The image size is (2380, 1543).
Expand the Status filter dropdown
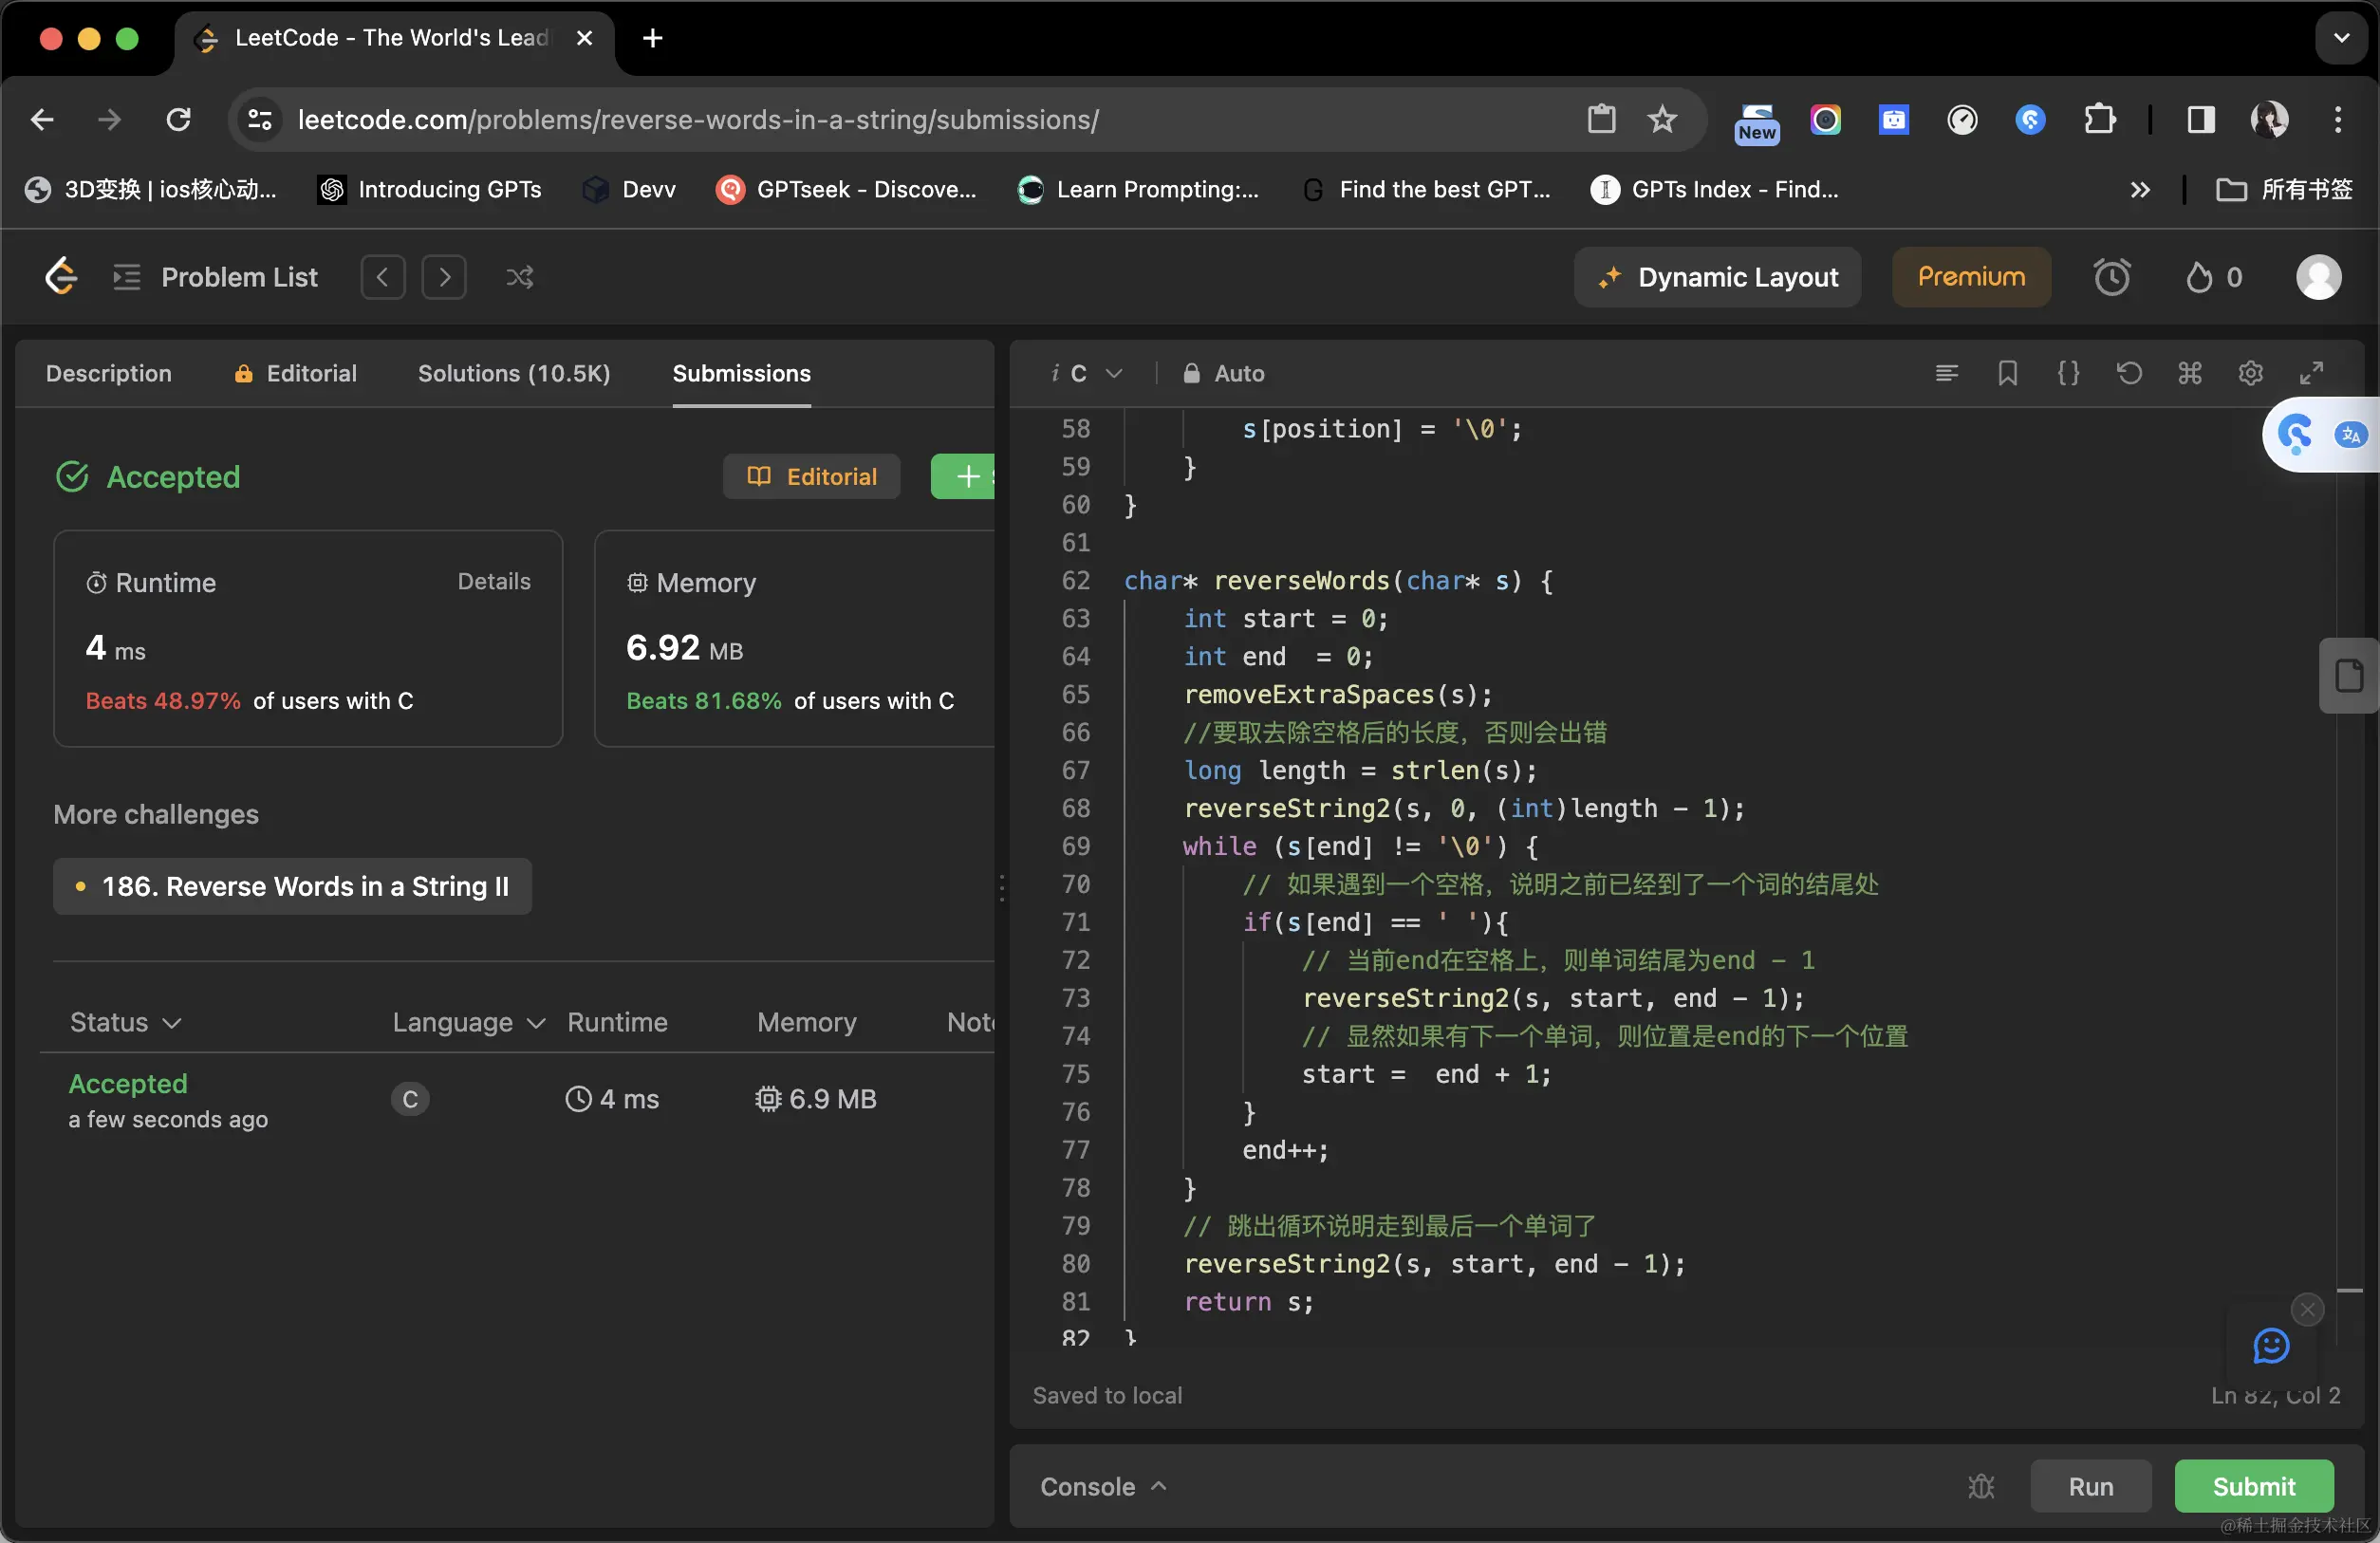[x=125, y=1022]
